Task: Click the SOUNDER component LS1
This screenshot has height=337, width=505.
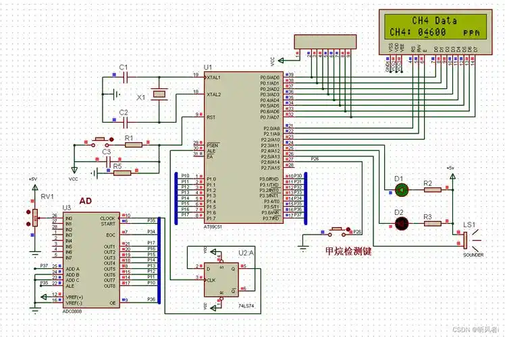Action: click(467, 239)
